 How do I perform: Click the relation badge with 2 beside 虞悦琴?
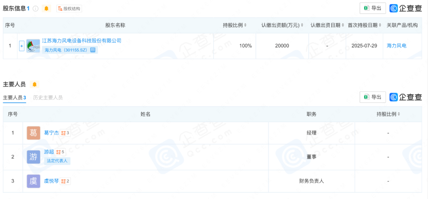[65, 181]
